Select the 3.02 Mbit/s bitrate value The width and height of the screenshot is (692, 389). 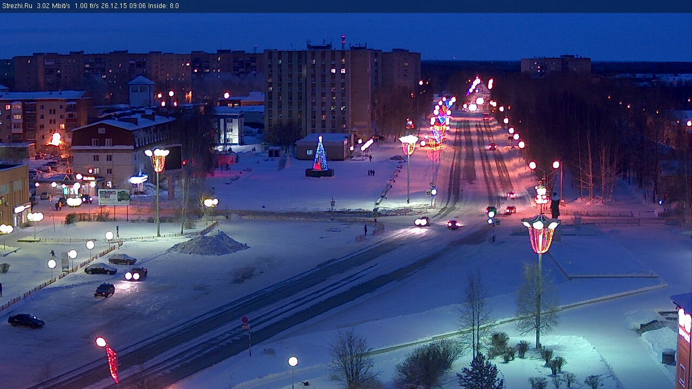click(54, 6)
